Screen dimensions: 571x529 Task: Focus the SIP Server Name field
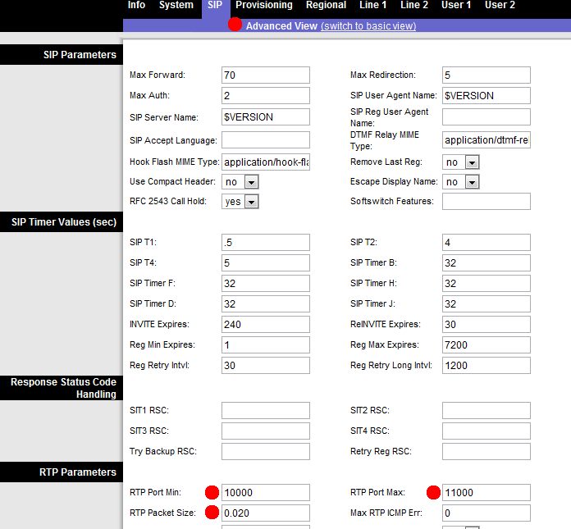click(266, 117)
